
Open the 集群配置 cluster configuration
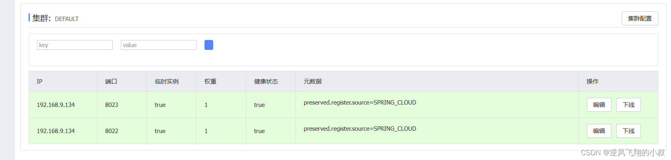point(640,19)
